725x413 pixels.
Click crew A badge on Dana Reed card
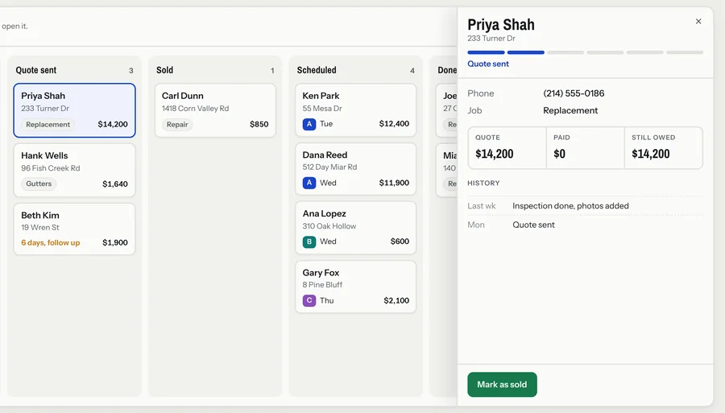click(x=309, y=183)
